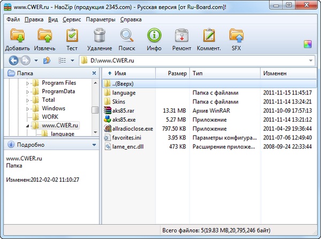
Task: Sort files by Размер column header
Action: [x=177, y=73]
